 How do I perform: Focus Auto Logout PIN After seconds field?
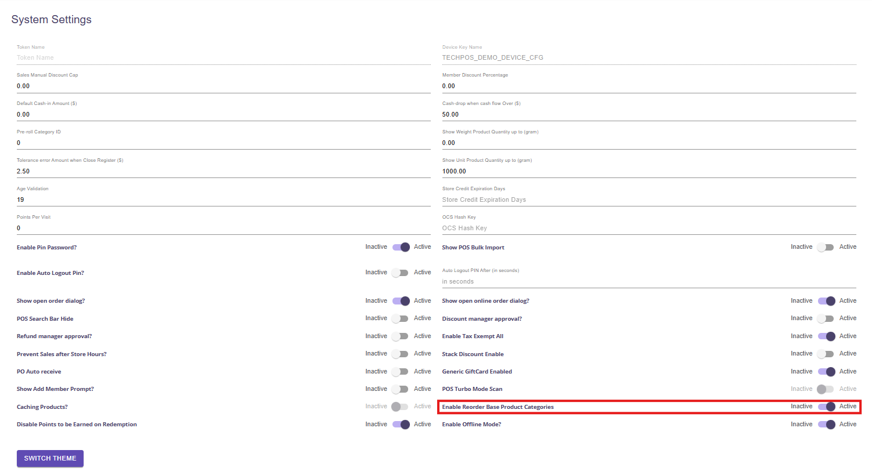click(649, 281)
